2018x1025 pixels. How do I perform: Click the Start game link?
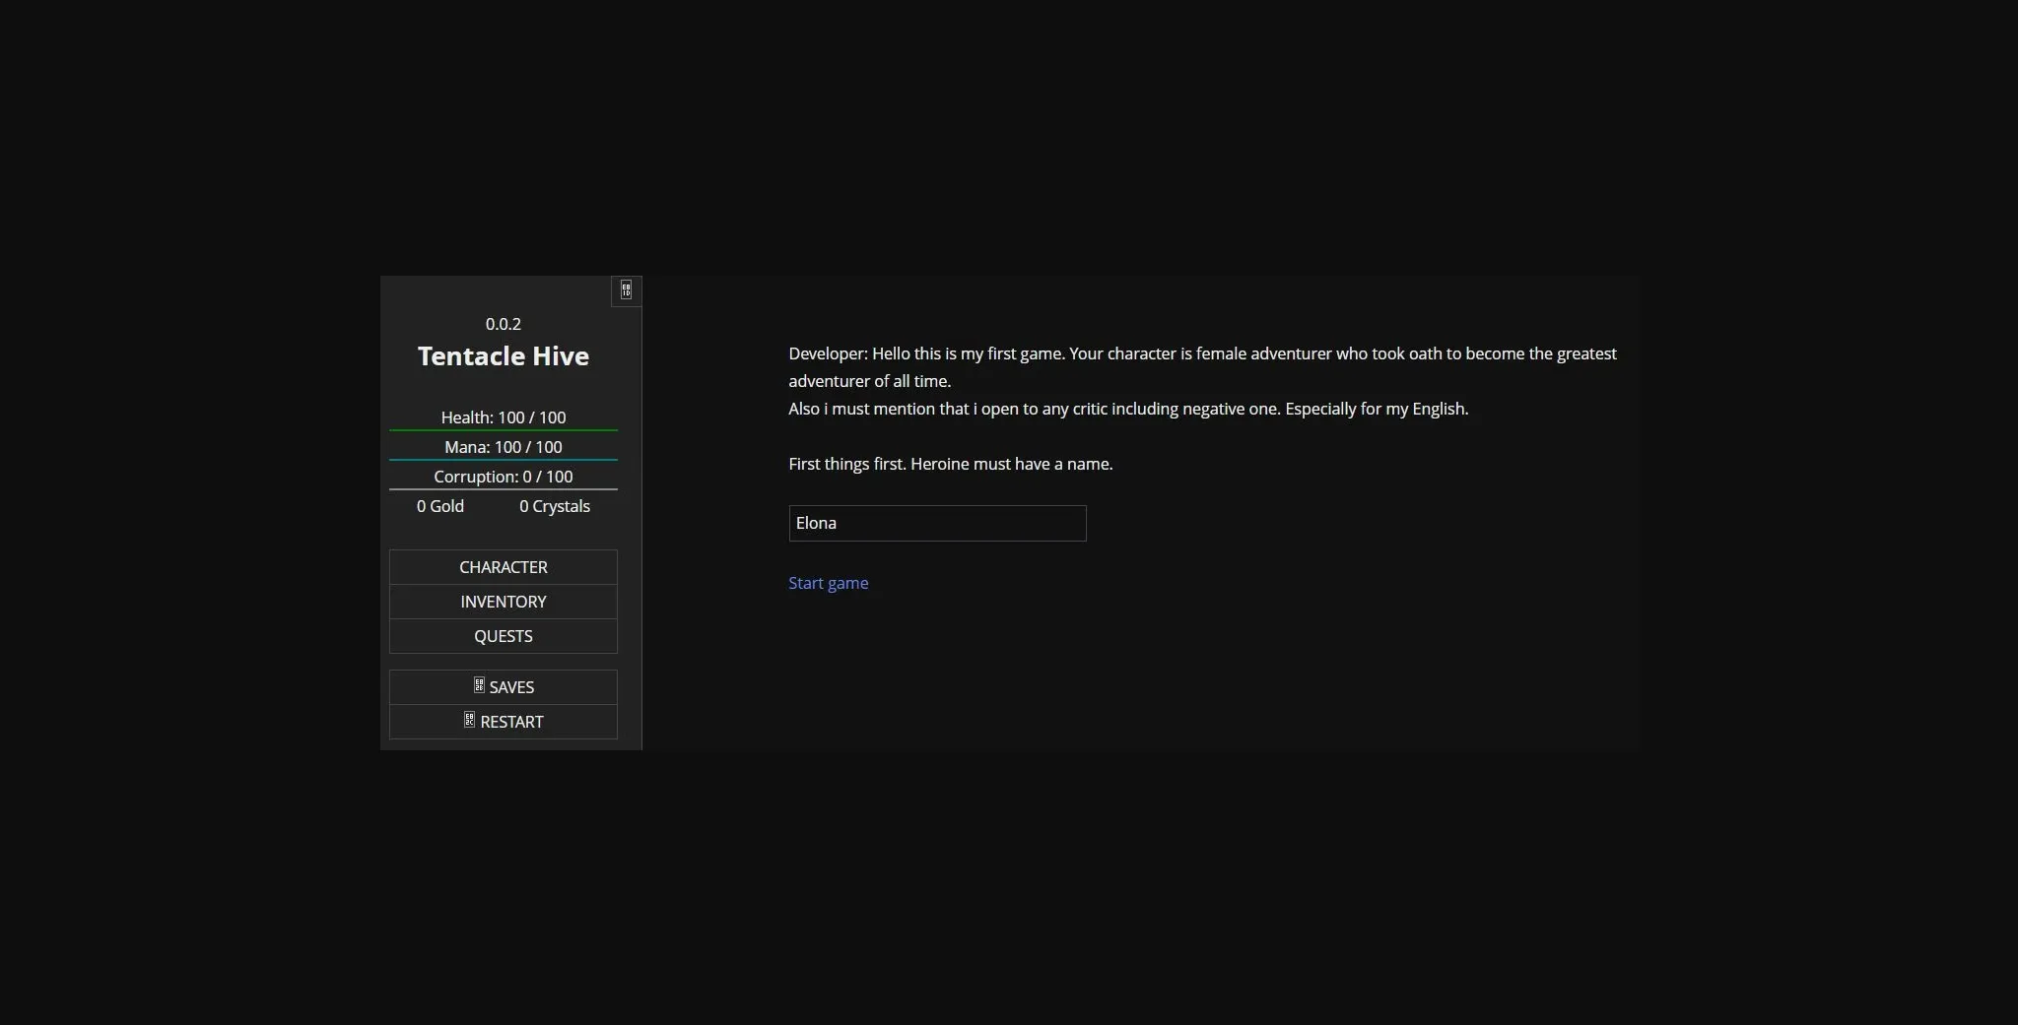tap(828, 582)
